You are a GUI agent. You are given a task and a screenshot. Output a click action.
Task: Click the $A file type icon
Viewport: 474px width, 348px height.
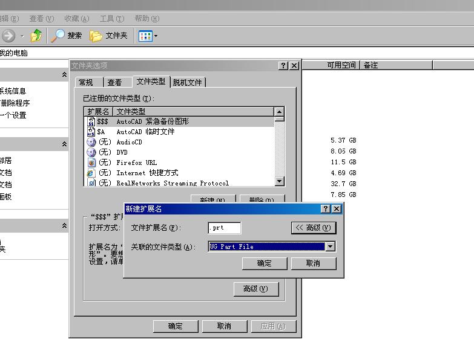tap(91, 132)
